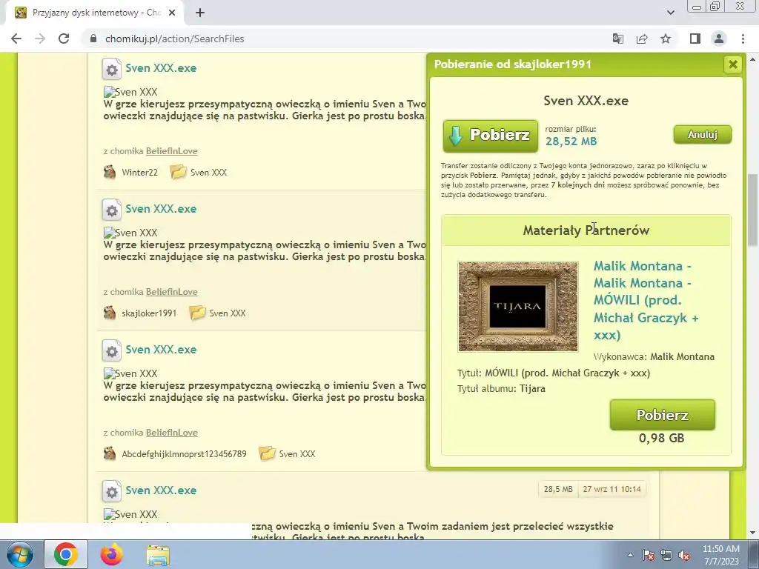Close the Pobieranie download popup
Screen dimensions: 759x569
click(733, 64)
